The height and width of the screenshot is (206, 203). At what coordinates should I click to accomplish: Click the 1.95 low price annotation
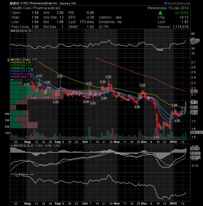pos(137,107)
